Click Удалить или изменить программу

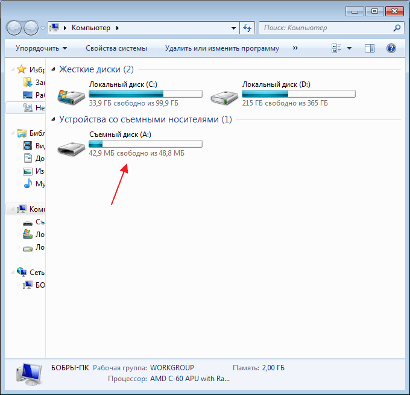coord(222,48)
